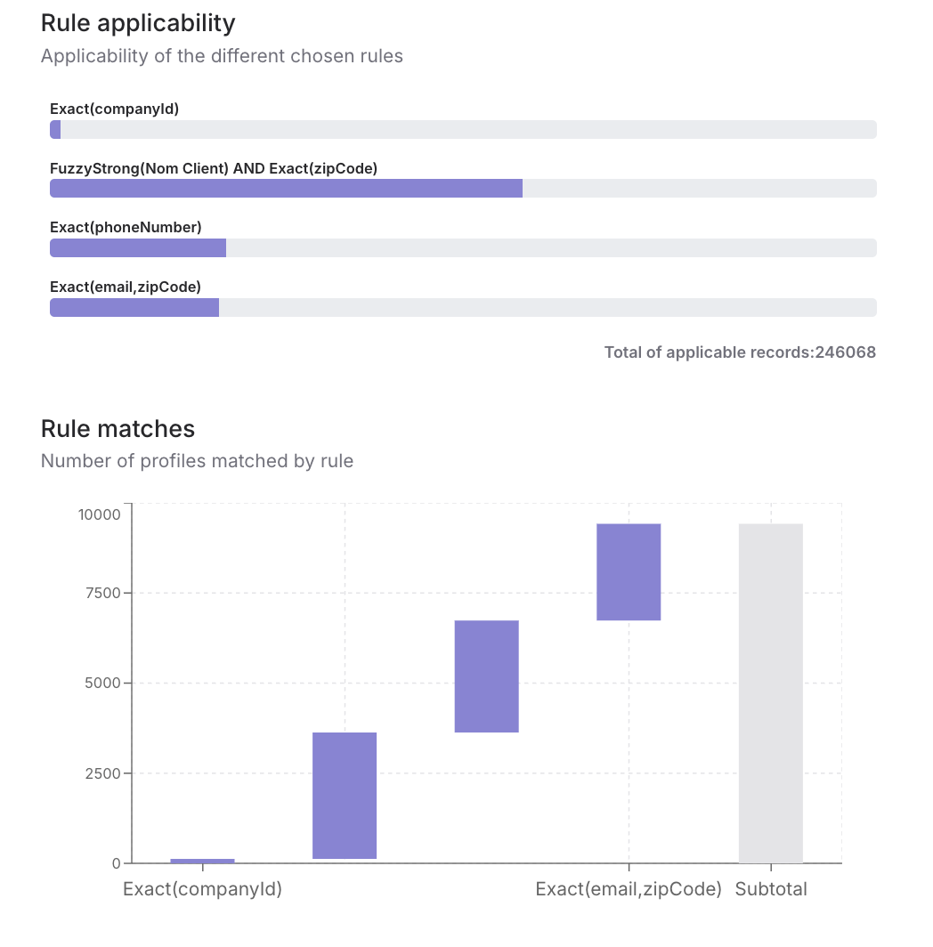Click the small Exact(companyId) bar in the chart
The image size is (933, 947).
coord(202,861)
